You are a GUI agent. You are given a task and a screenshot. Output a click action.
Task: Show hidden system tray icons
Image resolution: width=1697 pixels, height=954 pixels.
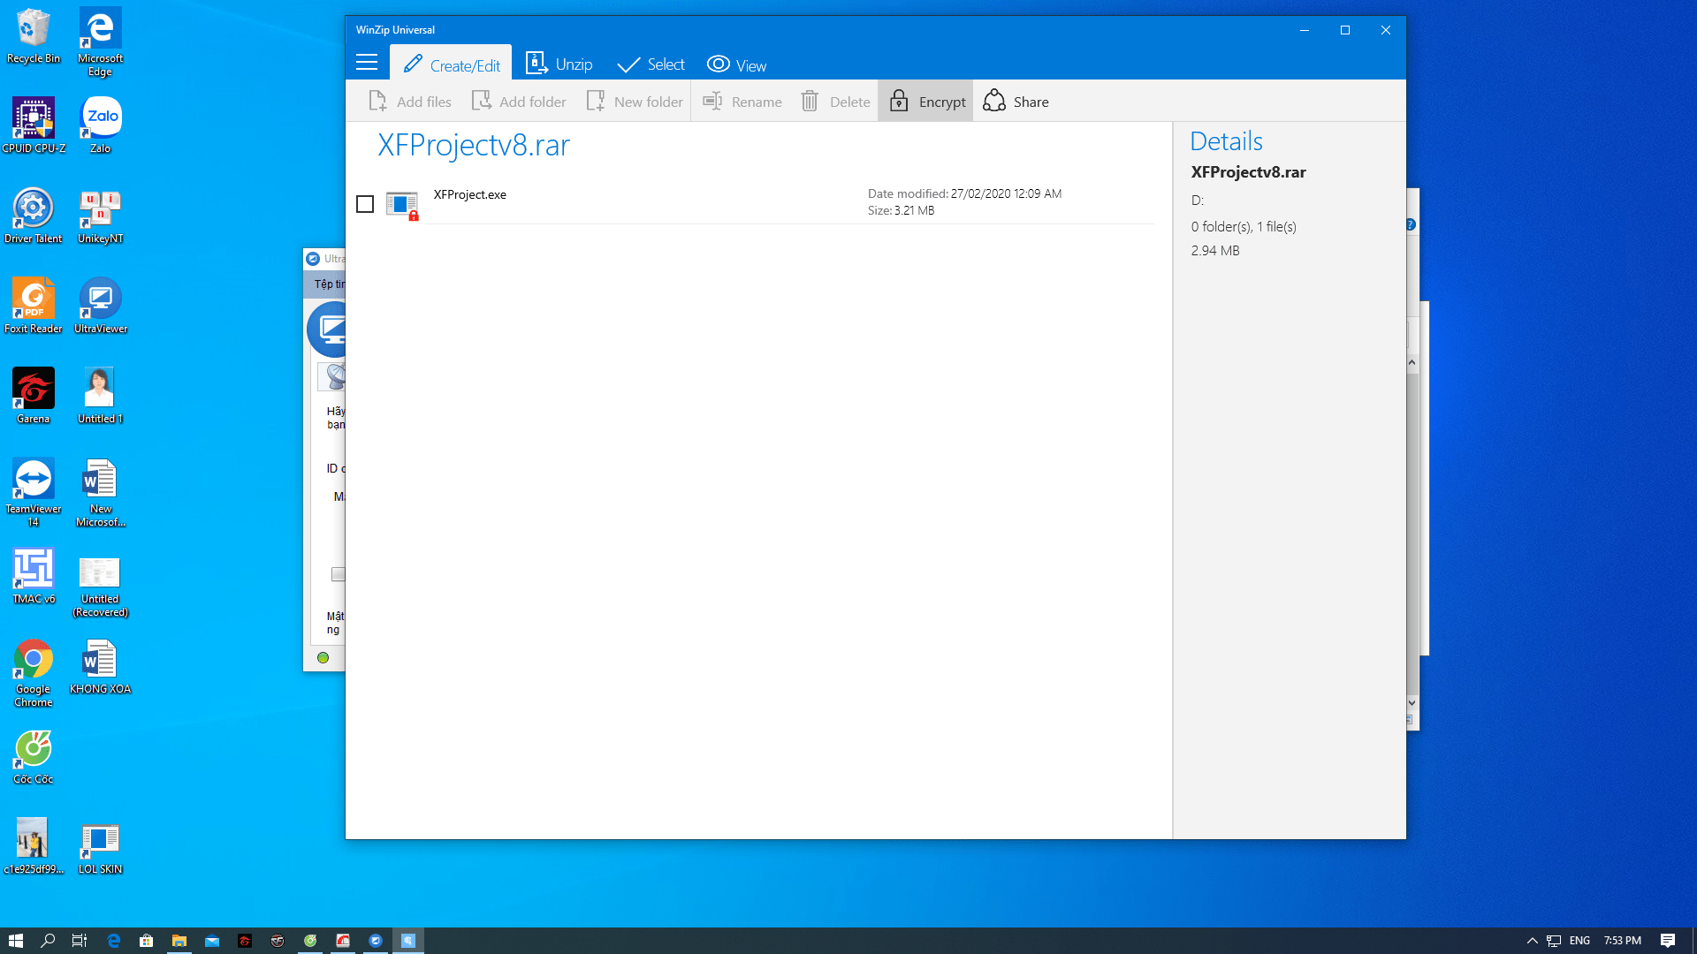pos(1532,941)
